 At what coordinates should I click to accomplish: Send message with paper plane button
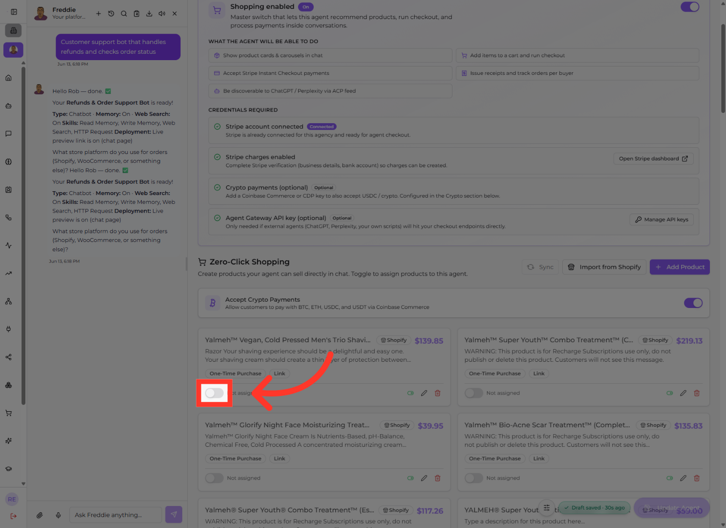tap(173, 514)
